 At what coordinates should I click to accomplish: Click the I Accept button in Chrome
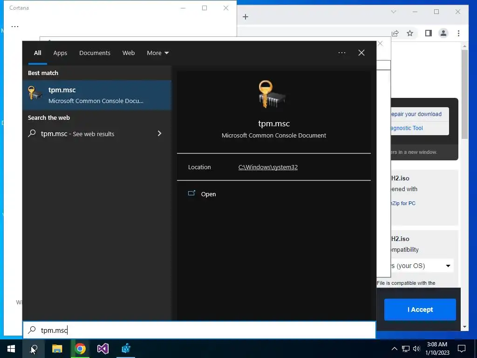click(420, 310)
